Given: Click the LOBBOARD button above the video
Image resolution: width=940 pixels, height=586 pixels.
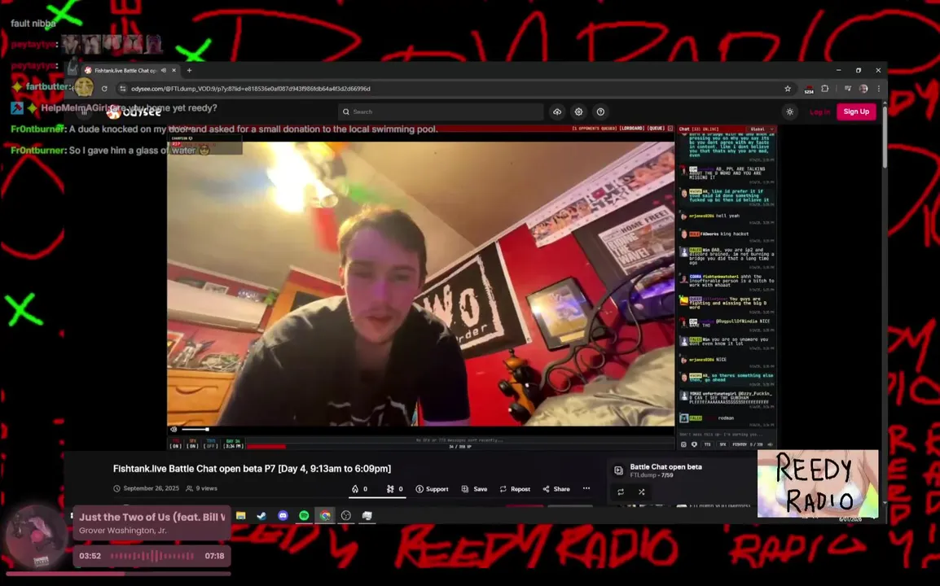Looking at the screenshot, I should click(x=632, y=129).
